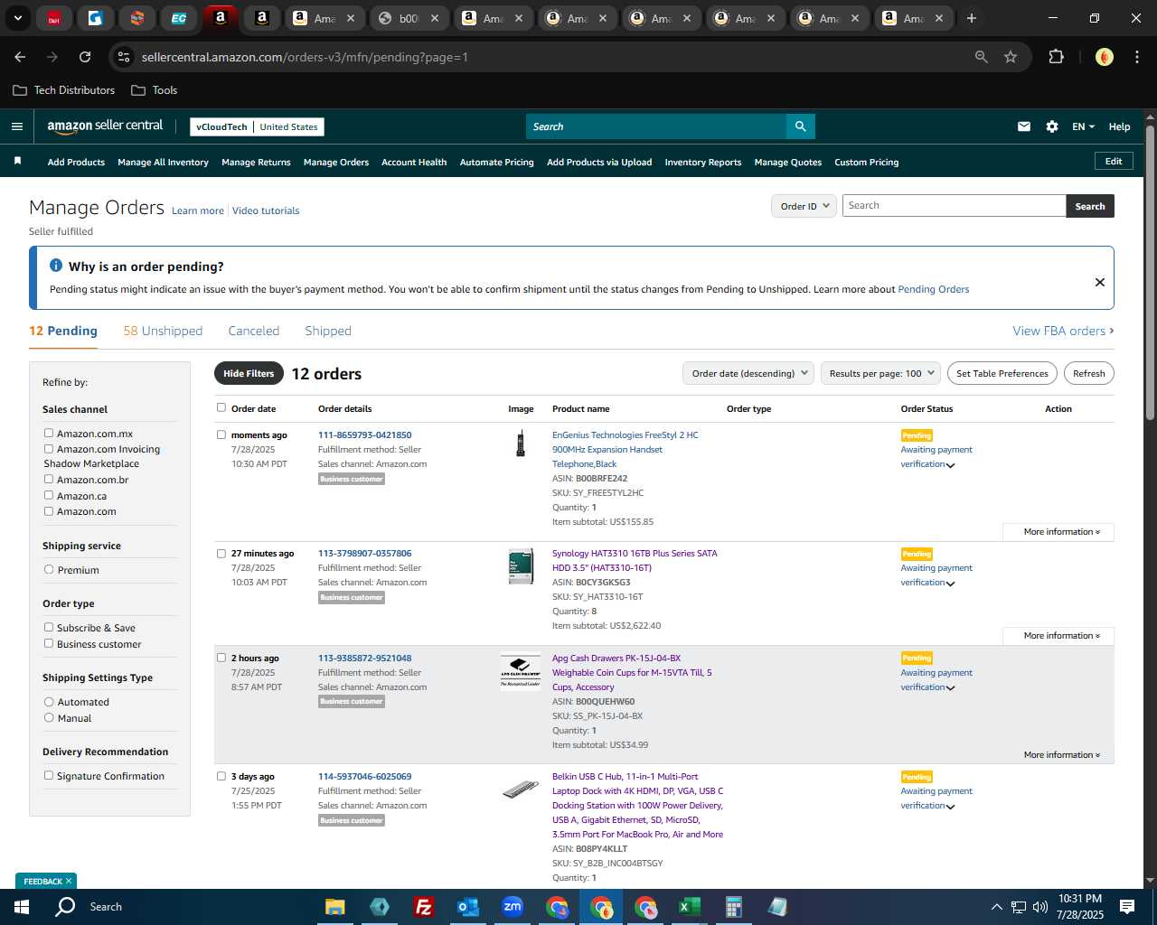
Task: Click the volume speaker tray icon
Action: 1040,907
